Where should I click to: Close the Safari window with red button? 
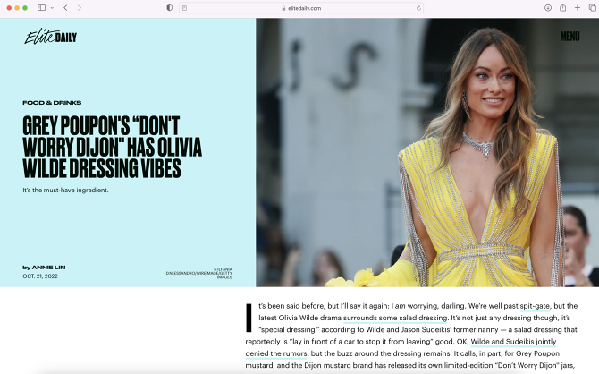pyautogui.click(x=9, y=8)
